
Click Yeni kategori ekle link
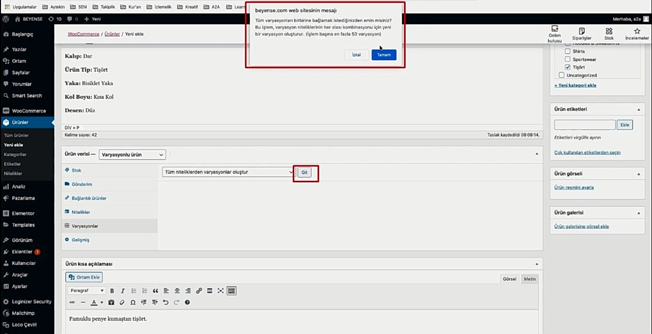coord(575,85)
